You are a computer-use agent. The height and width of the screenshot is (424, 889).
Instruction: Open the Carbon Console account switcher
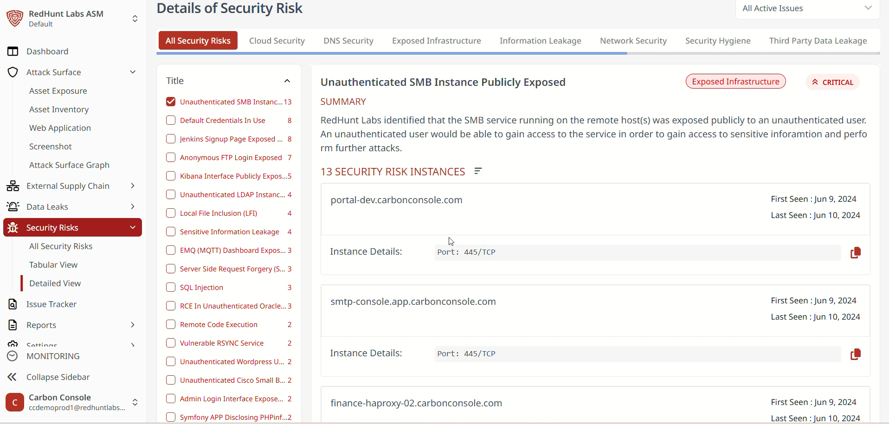coord(135,402)
